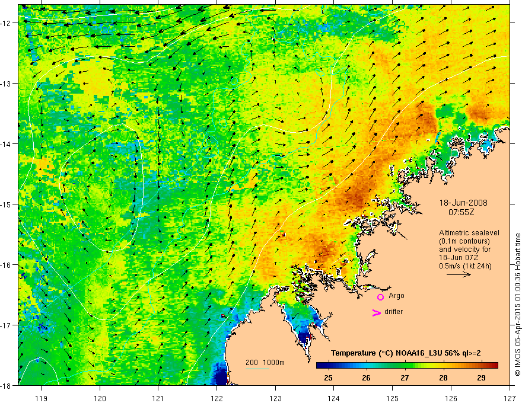This screenshot has height=403, width=522.
Task: Click longitude axis label '122'
Action: pyautogui.click(x=217, y=398)
